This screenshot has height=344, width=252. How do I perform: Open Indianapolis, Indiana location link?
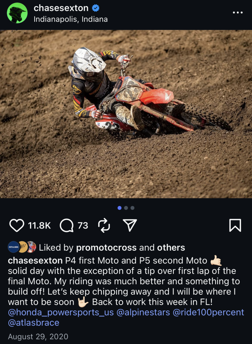pyautogui.click(x=70, y=19)
